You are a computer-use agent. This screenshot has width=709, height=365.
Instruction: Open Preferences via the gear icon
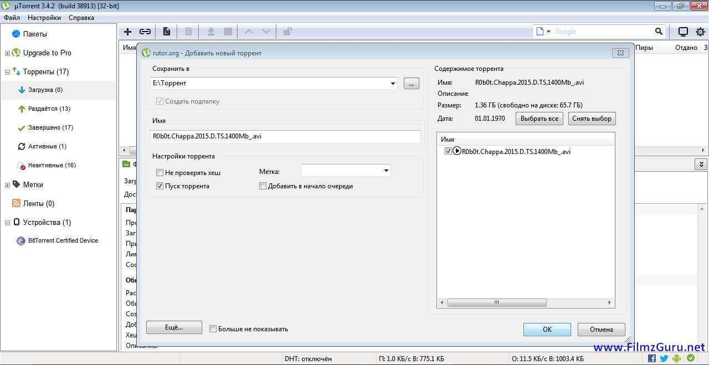(700, 32)
